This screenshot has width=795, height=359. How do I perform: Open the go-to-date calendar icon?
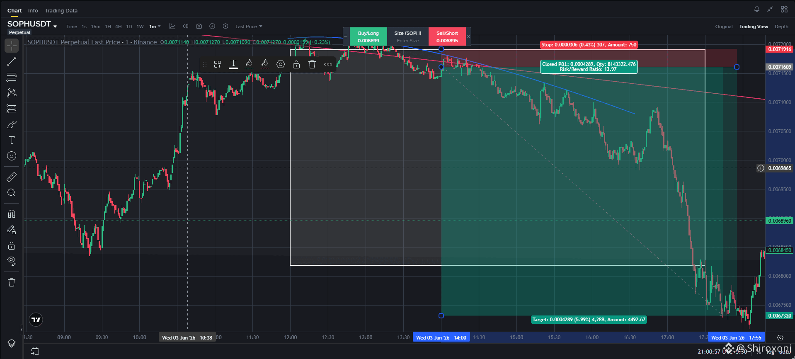pyautogui.click(x=35, y=352)
